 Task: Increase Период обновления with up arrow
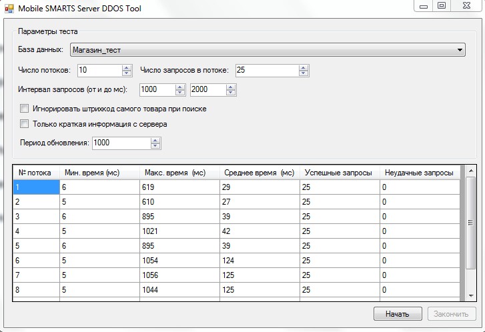tap(155, 141)
